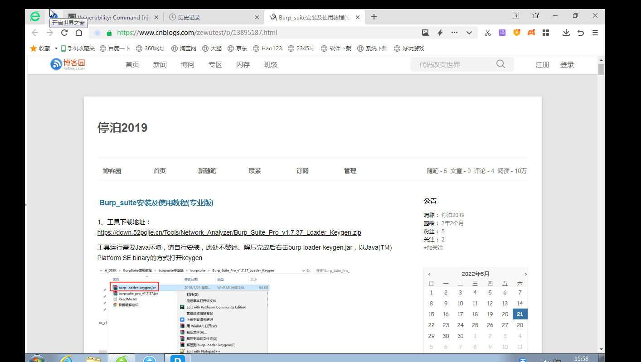
Task: Open the extensions grid icon
Action: [546, 33]
